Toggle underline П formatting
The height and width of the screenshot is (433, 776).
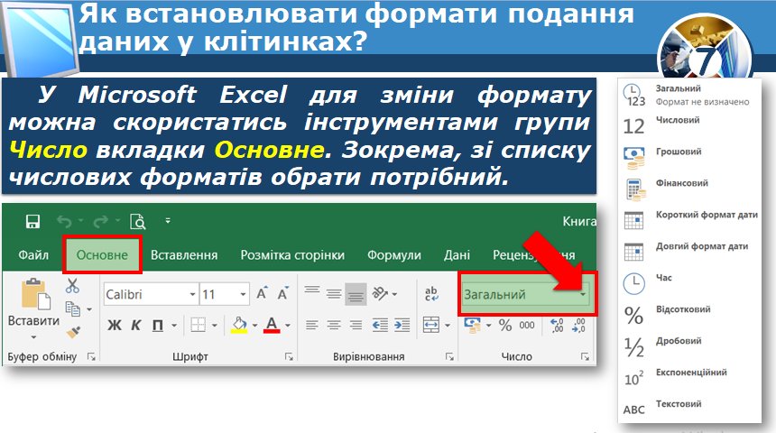coord(157,325)
